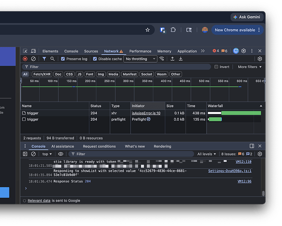The image size is (282, 226).
Task: Filter by Fetch/XHR requests
Action: point(42,74)
